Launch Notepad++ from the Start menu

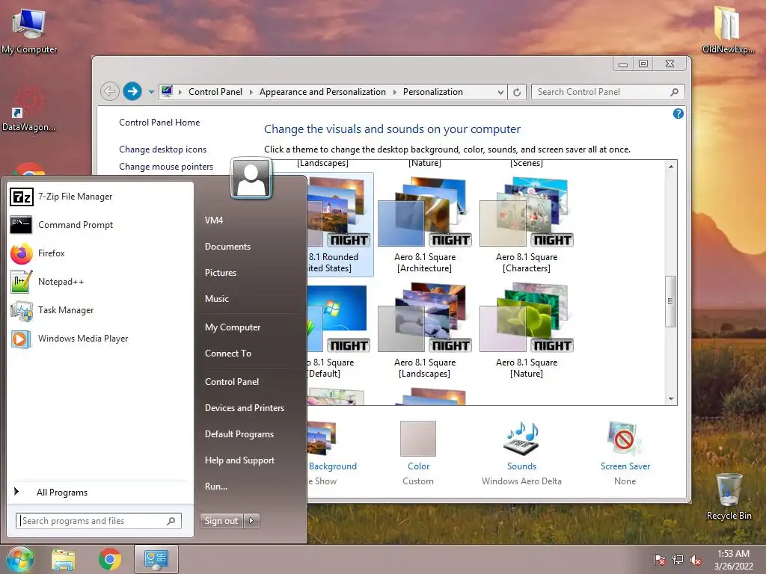[x=100, y=282]
